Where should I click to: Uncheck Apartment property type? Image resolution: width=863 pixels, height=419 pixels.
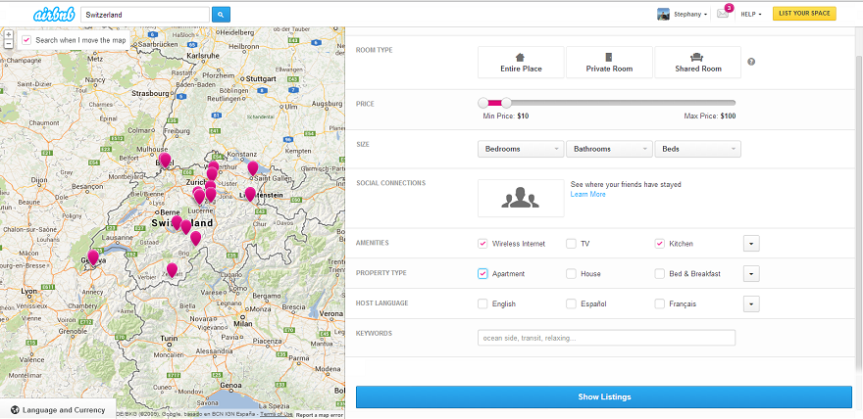pos(482,273)
